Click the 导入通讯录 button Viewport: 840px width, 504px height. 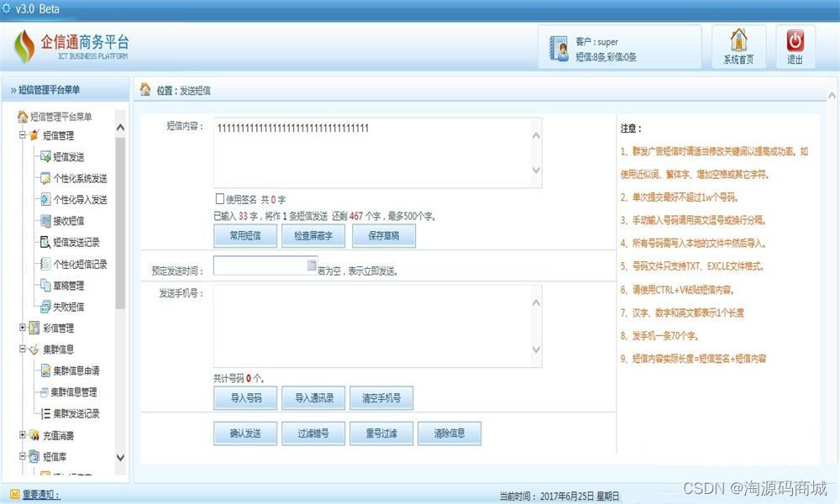tap(313, 398)
